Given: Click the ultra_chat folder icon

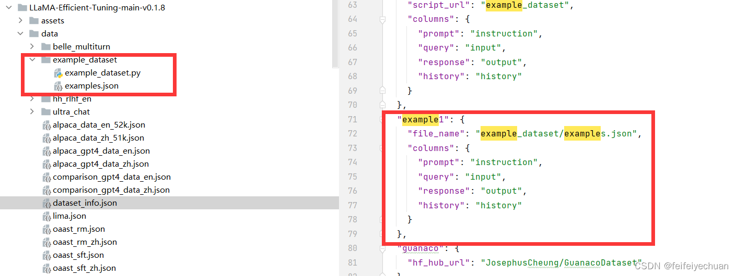Looking at the screenshot, I should point(45,112).
